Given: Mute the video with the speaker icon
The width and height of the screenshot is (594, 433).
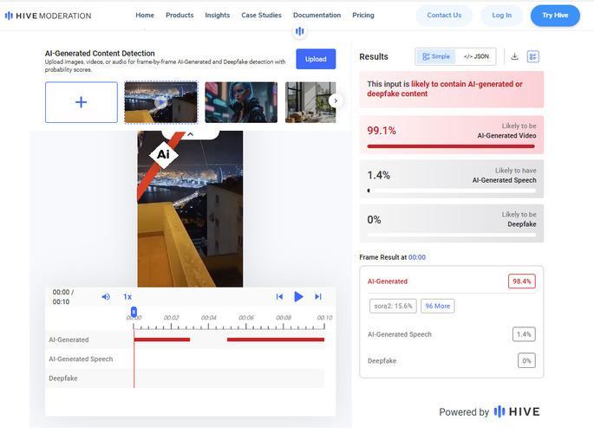Looking at the screenshot, I should coord(106,296).
